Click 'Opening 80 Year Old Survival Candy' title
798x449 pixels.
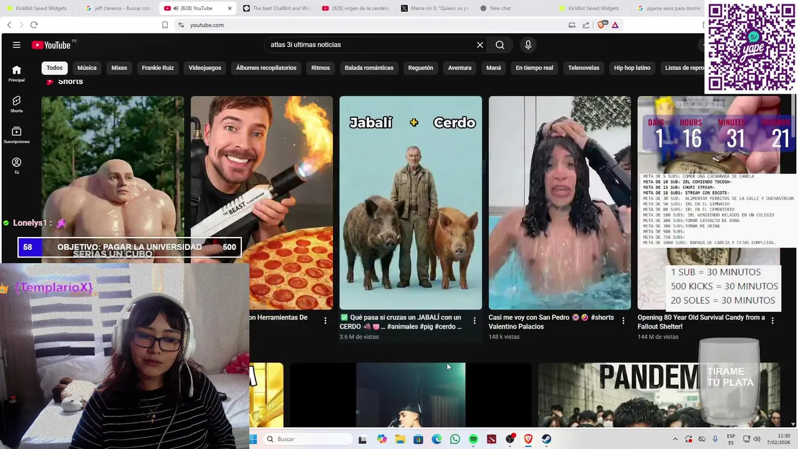coord(701,322)
